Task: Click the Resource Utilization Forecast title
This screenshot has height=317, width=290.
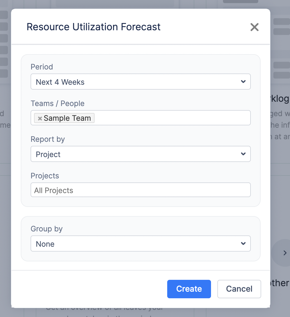Action: (93, 27)
